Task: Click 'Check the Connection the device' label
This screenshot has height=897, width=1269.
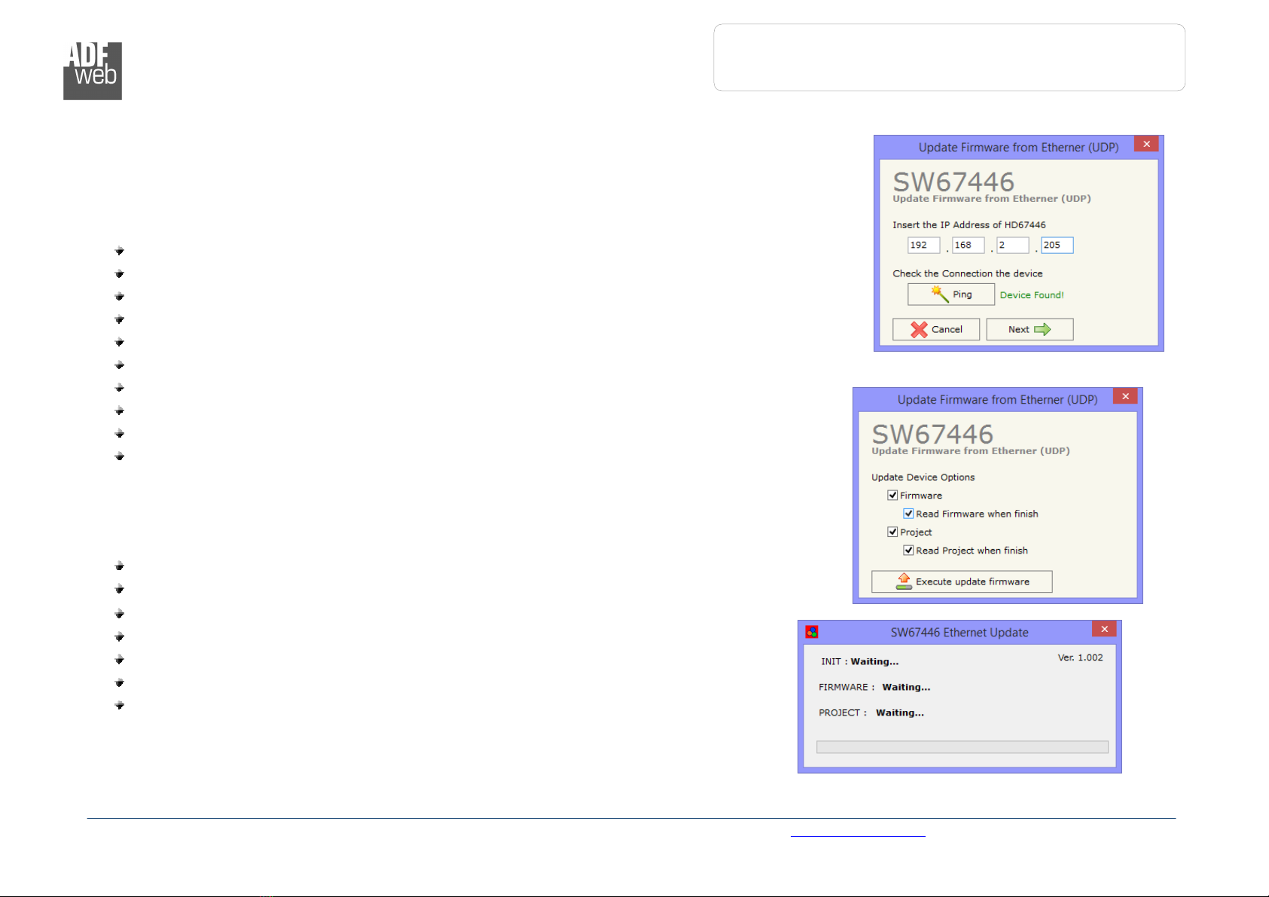Action: tap(968, 273)
